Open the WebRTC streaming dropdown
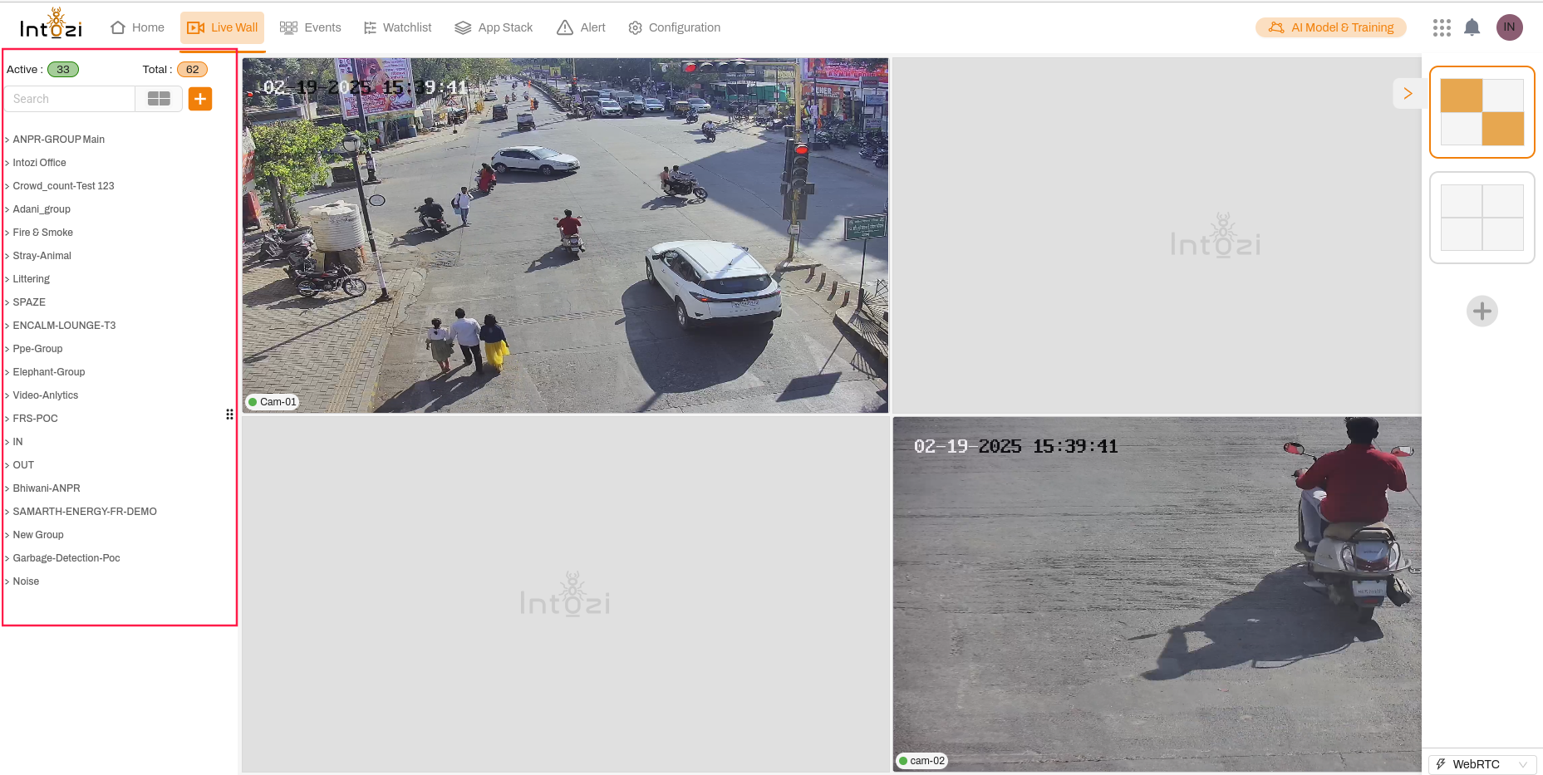The height and width of the screenshot is (775, 1543). coord(1482,764)
